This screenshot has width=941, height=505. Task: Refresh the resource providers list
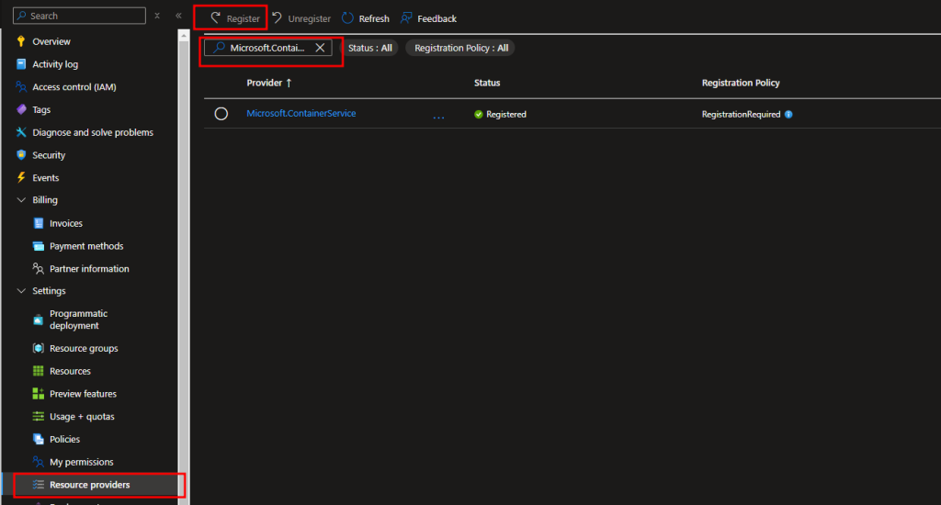point(366,18)
